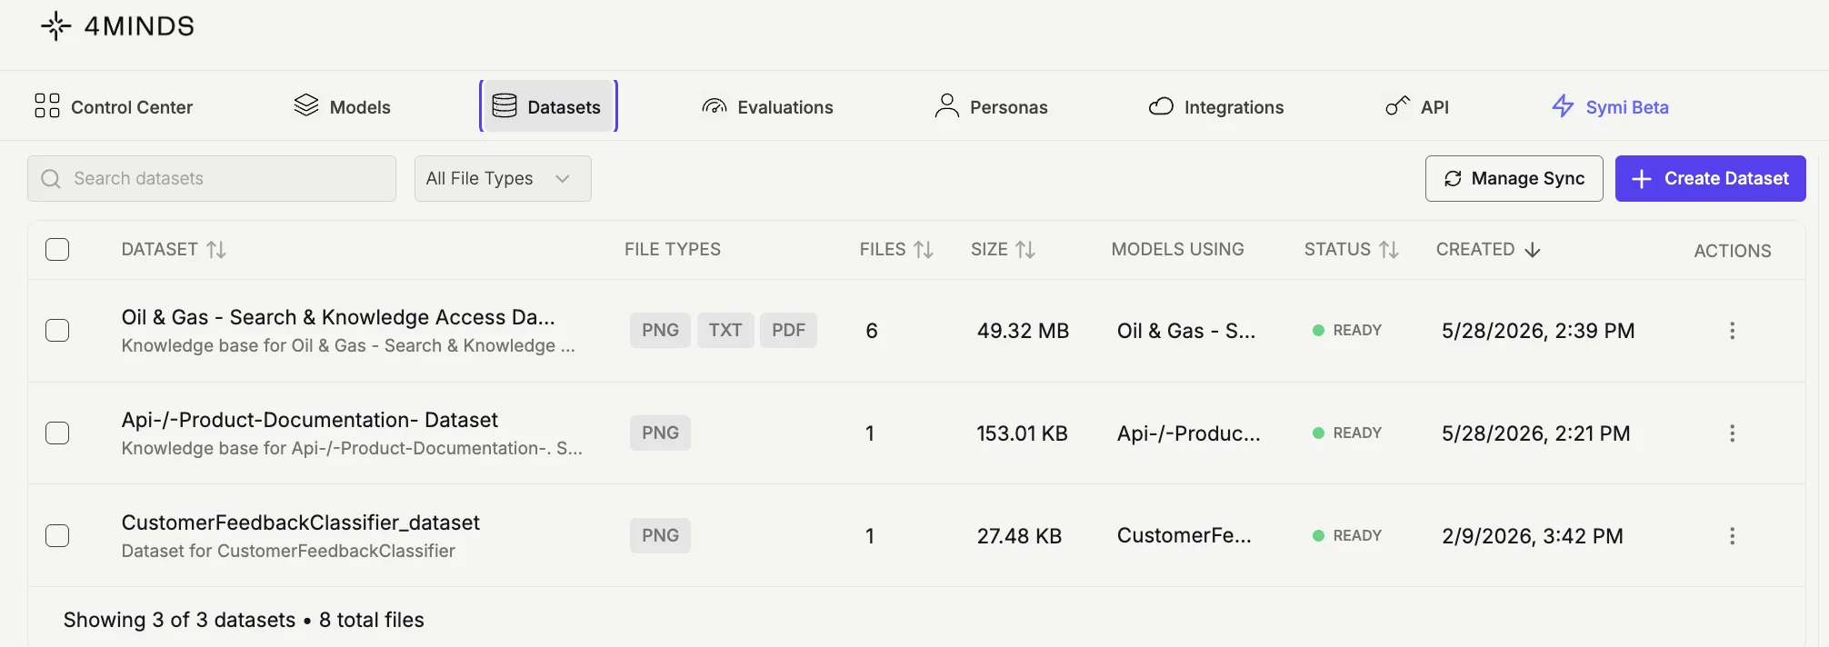Select the Datasets tab

[548, 106]
